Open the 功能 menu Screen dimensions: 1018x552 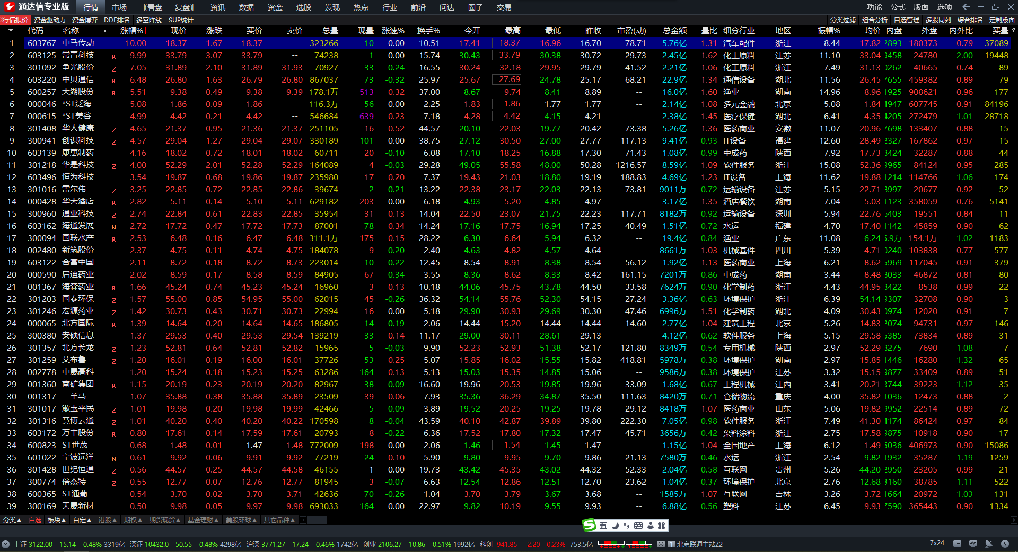pos(875,7)
